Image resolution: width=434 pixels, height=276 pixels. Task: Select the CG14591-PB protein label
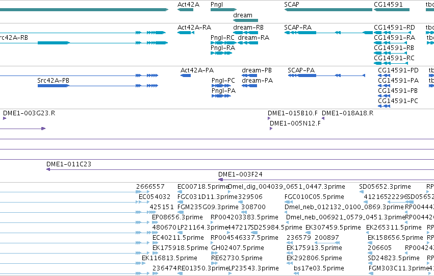coord(398,91)
